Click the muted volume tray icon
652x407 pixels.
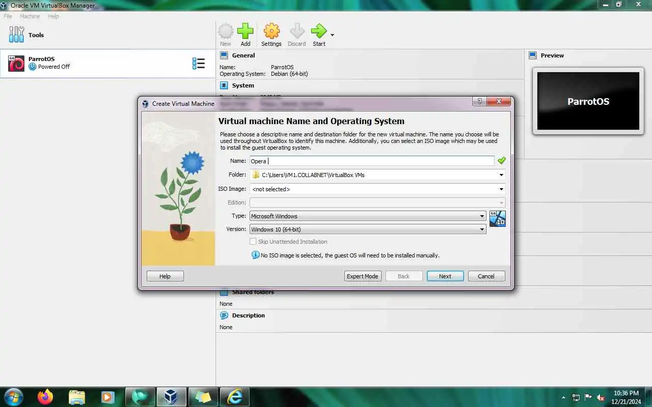[x=601, y=397]
